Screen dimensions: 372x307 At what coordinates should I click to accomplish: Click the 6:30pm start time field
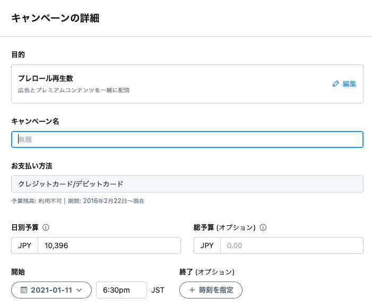(122, 290)
